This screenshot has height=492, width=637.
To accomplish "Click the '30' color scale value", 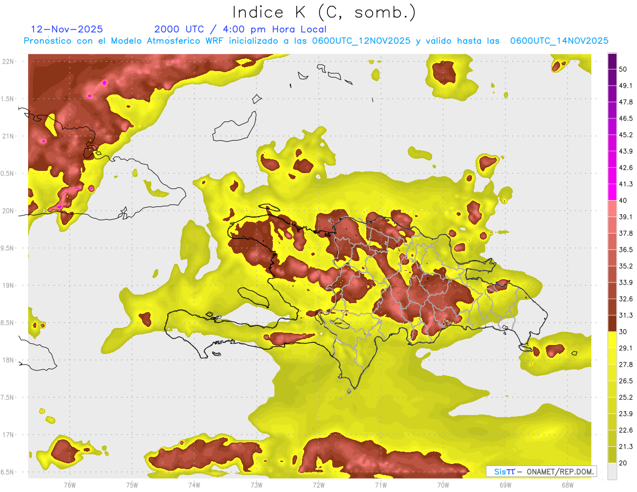I will pos(624,332).
